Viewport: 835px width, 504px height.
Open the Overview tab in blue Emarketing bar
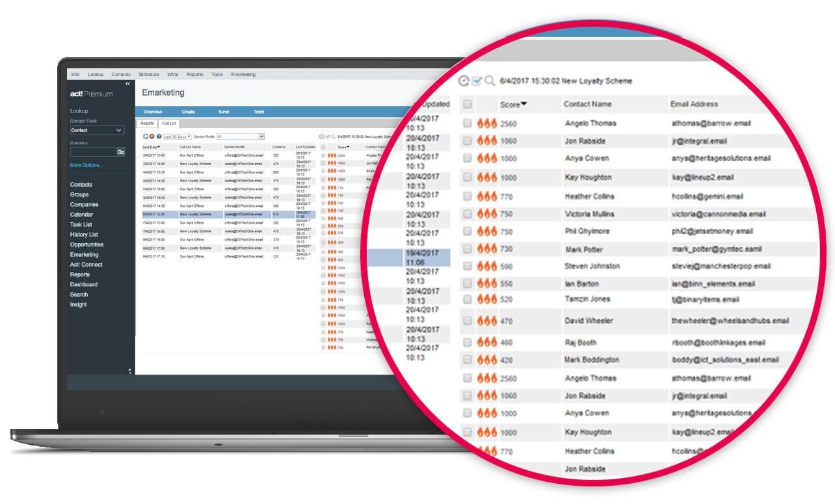point(153,112)
